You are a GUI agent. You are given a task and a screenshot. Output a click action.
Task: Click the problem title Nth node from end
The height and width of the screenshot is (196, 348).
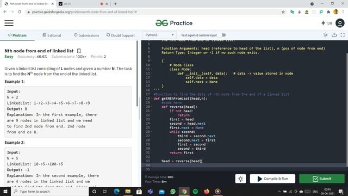39,51
